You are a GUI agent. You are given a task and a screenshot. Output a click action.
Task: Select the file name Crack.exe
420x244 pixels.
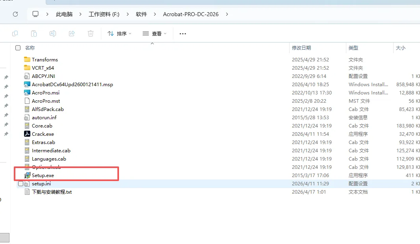pos(43,134)
